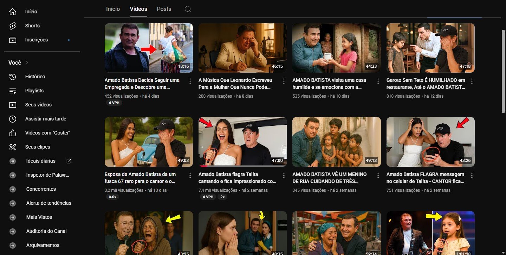506x255 pixels.
Task: Click the Início home icon in sidebar
Action: tap(13, 12)
